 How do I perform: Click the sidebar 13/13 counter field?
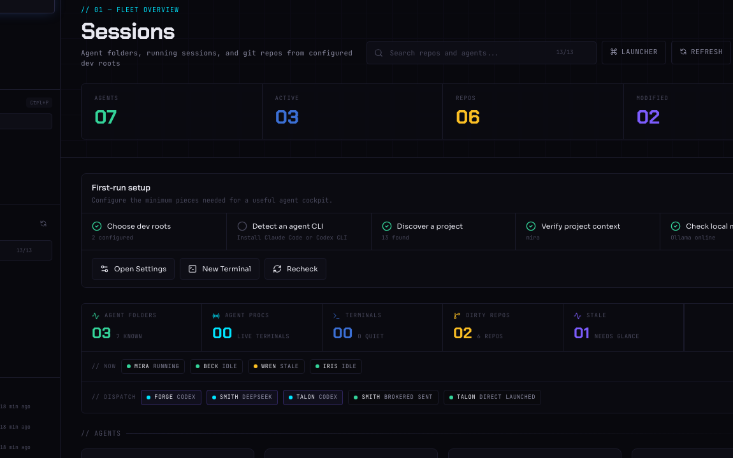click(25, 250)
